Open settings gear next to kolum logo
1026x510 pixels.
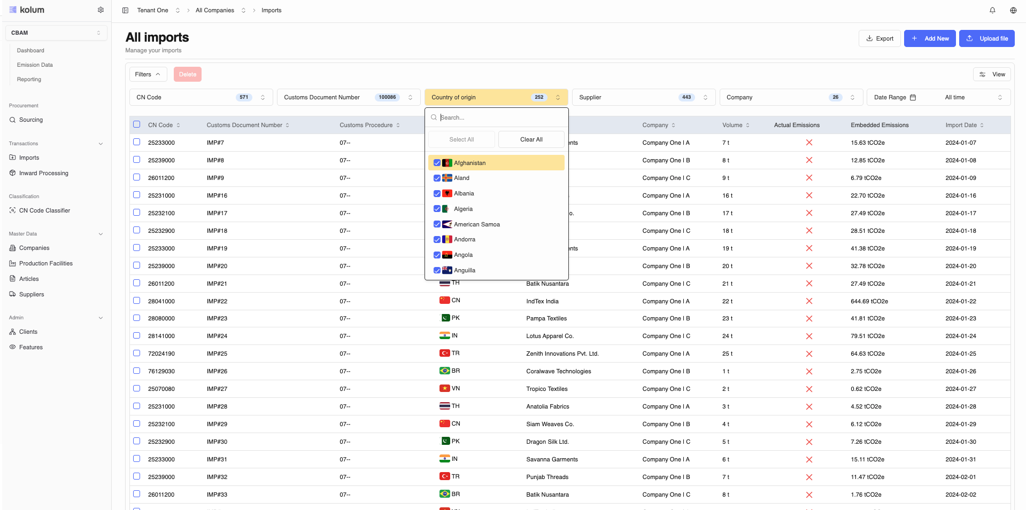(101, 10)
